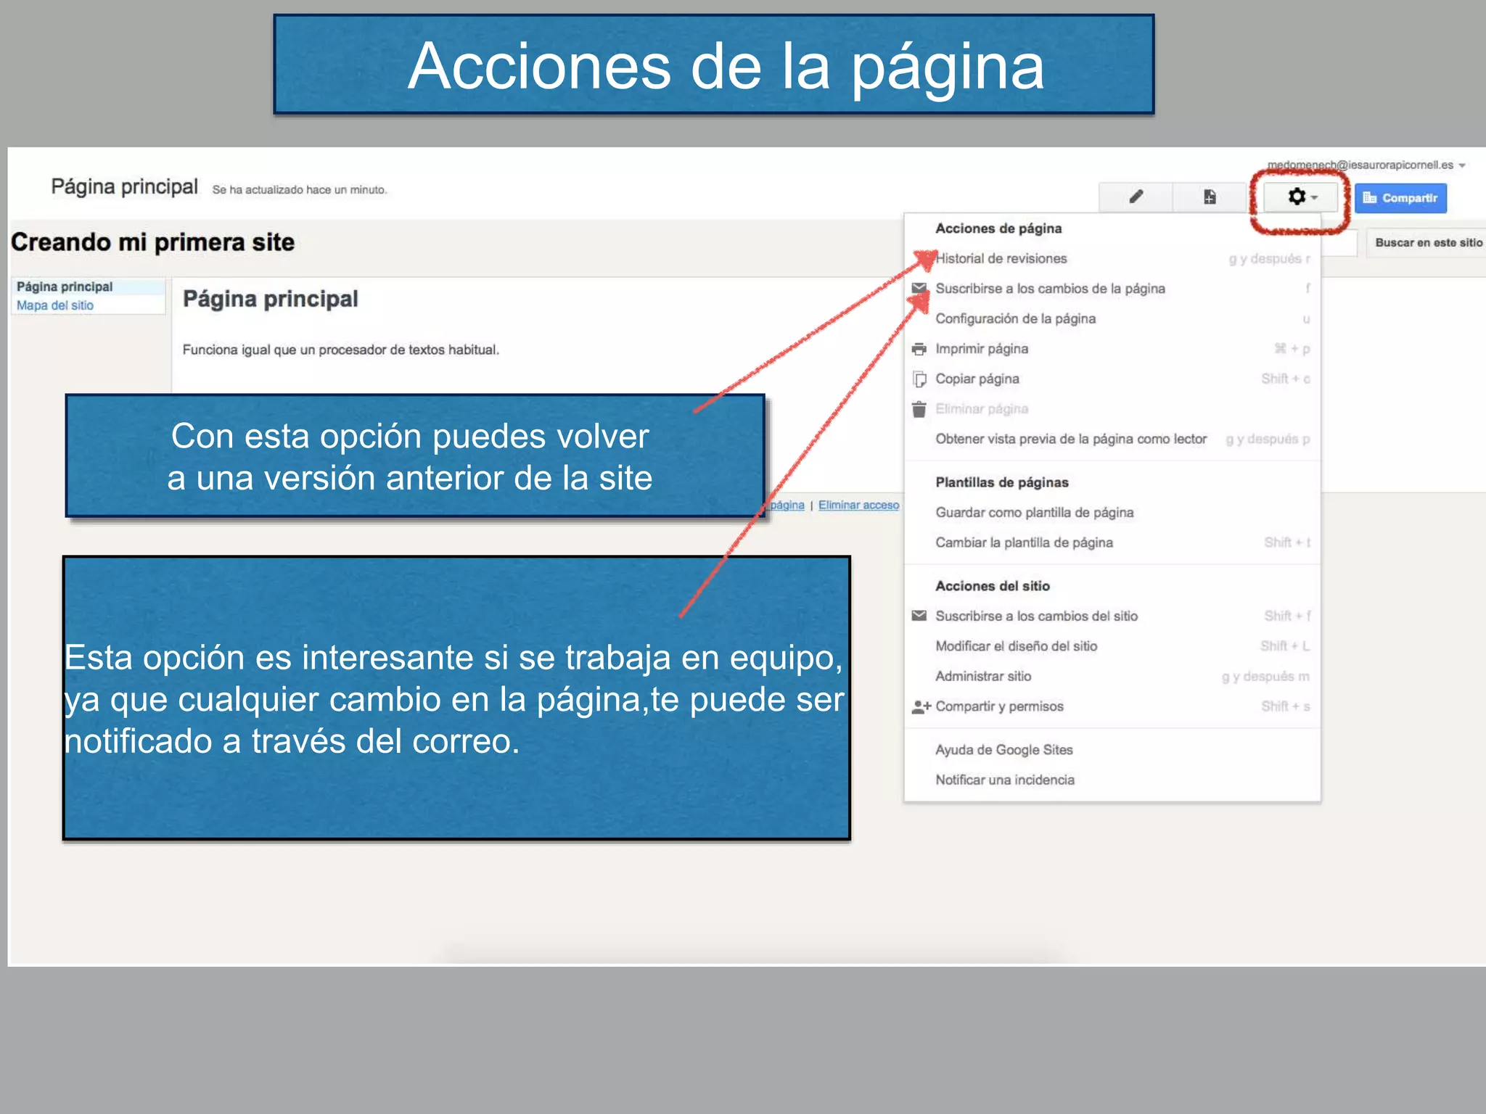Select Página principal in sidebar navigation

tap(65, 287)
